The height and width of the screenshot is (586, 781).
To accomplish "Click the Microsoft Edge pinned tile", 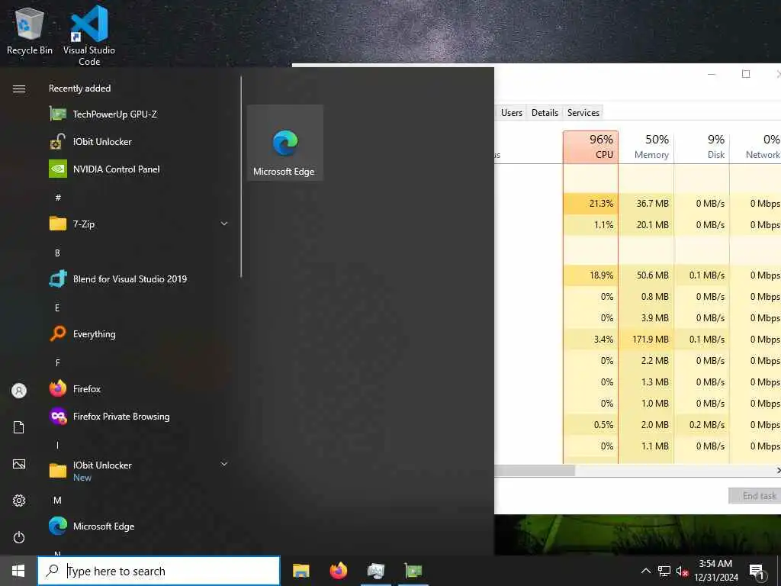I will click(x=285, y=143).
